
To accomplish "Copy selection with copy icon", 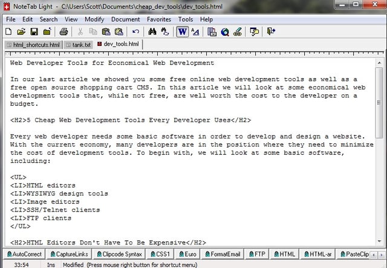I will coord(93,31).
